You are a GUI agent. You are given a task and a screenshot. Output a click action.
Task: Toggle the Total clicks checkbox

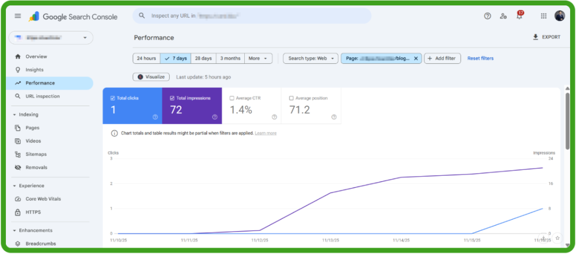pos(113,99)
